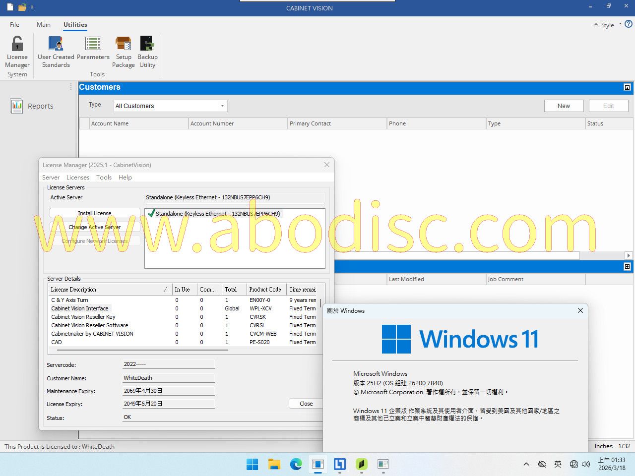Click the Parameters ribbon icon
Screen dimensions: 635x476
(93, 49)
